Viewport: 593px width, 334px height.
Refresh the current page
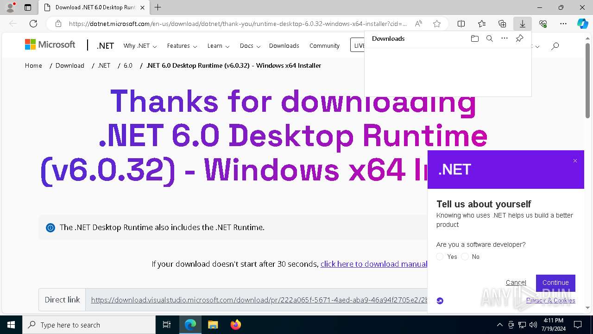33,24
